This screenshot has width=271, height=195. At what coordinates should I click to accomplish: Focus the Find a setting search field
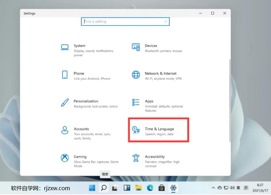point(125,21)
